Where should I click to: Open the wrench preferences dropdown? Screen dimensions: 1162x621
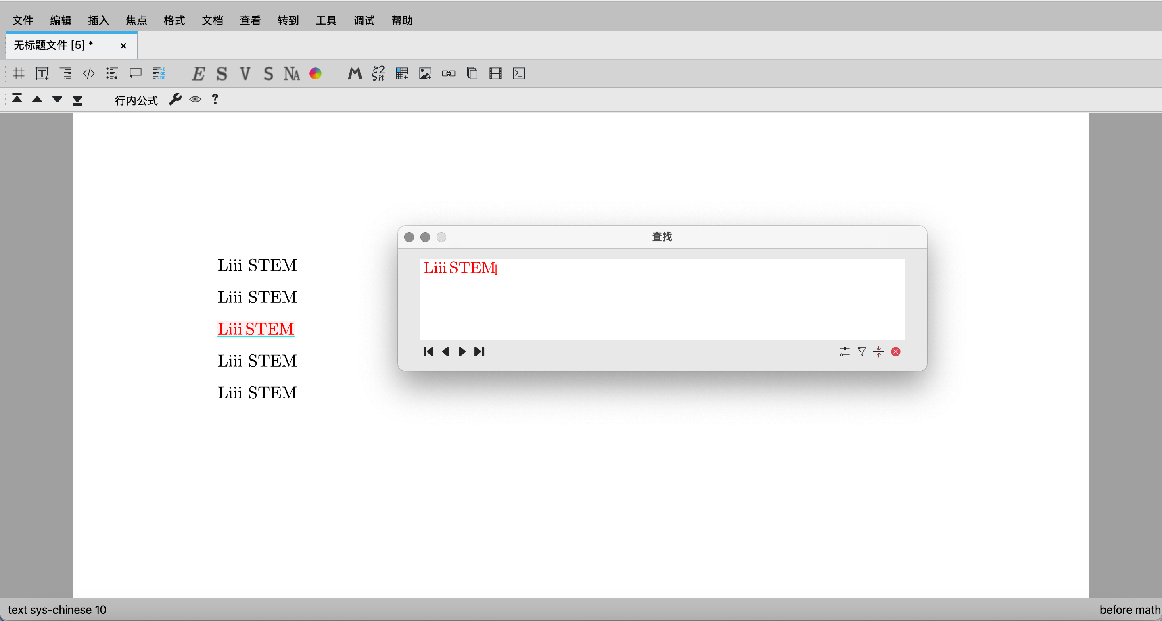(175, 100)
